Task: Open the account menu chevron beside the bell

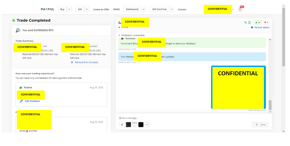Action: click(x=233, y=9)
